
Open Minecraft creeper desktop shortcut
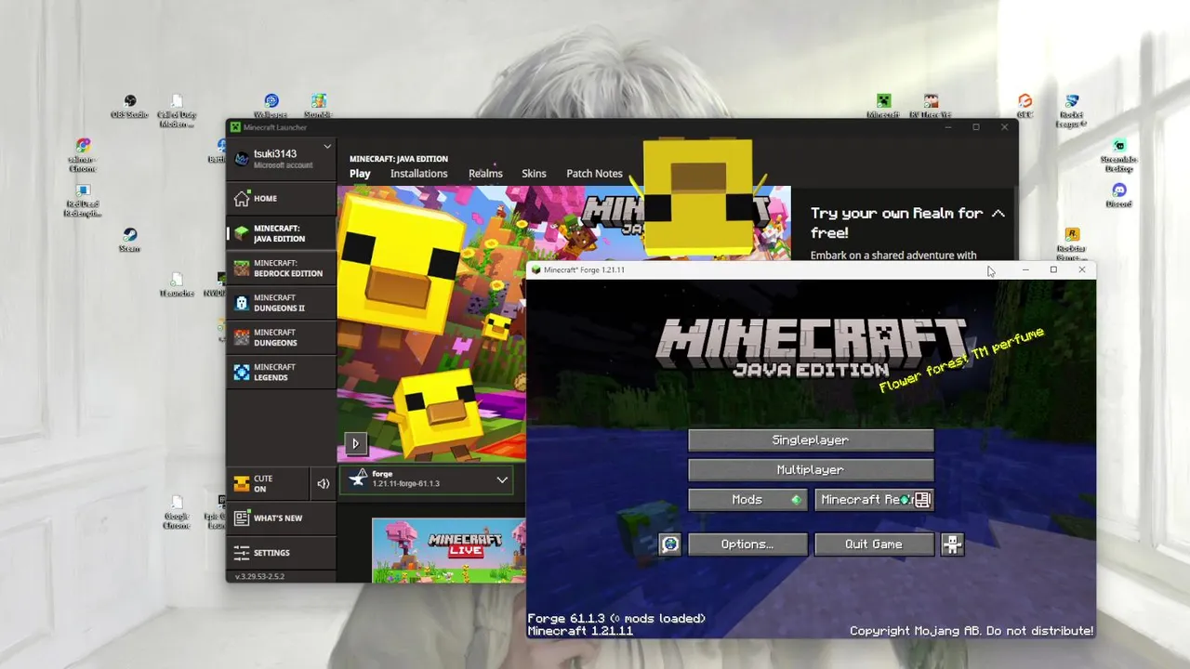point(883,106)
